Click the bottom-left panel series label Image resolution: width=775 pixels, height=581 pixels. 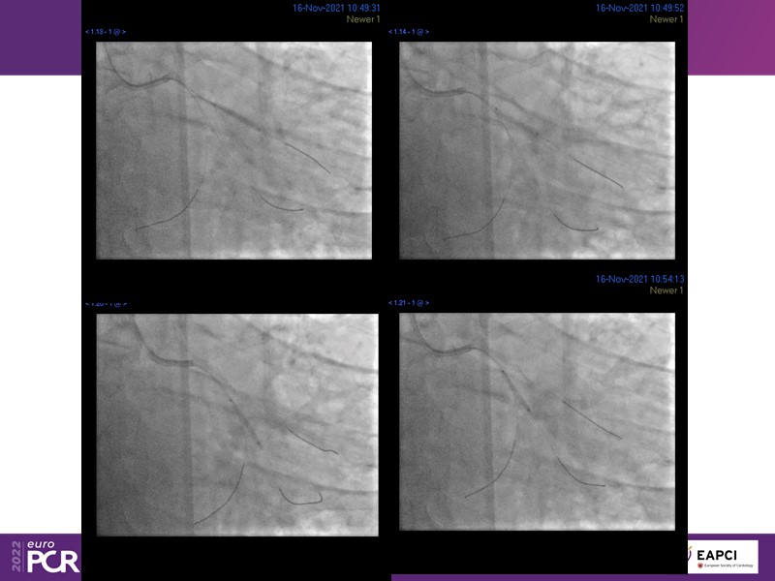pos(106,302)
